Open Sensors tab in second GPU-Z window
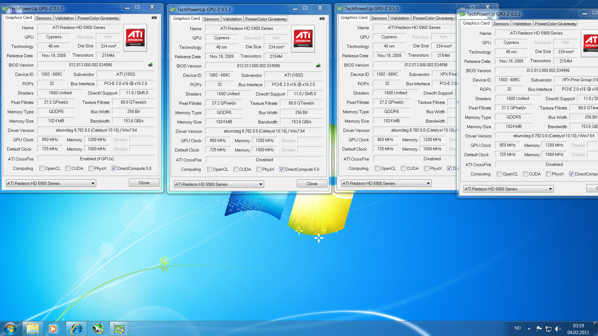The width and height of the screenshot is (598, 336). coord(211,19)
